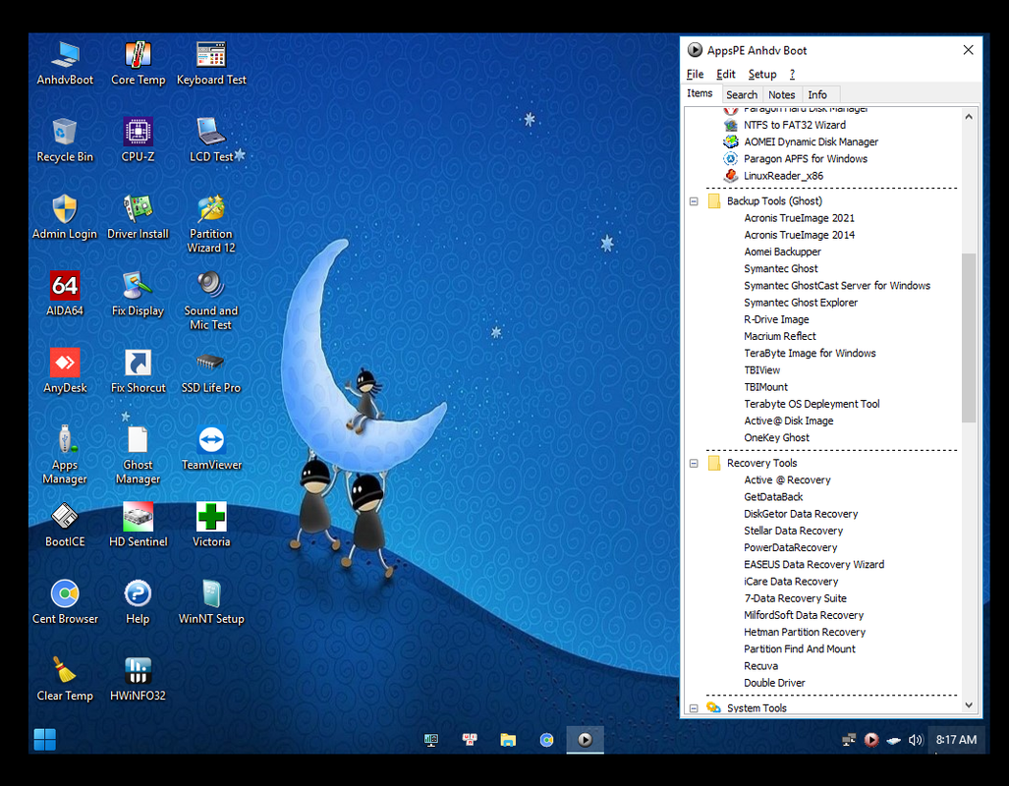
Task: Select Acronis TrueImage 2021 in list
Action: click(x=799, y=218)
